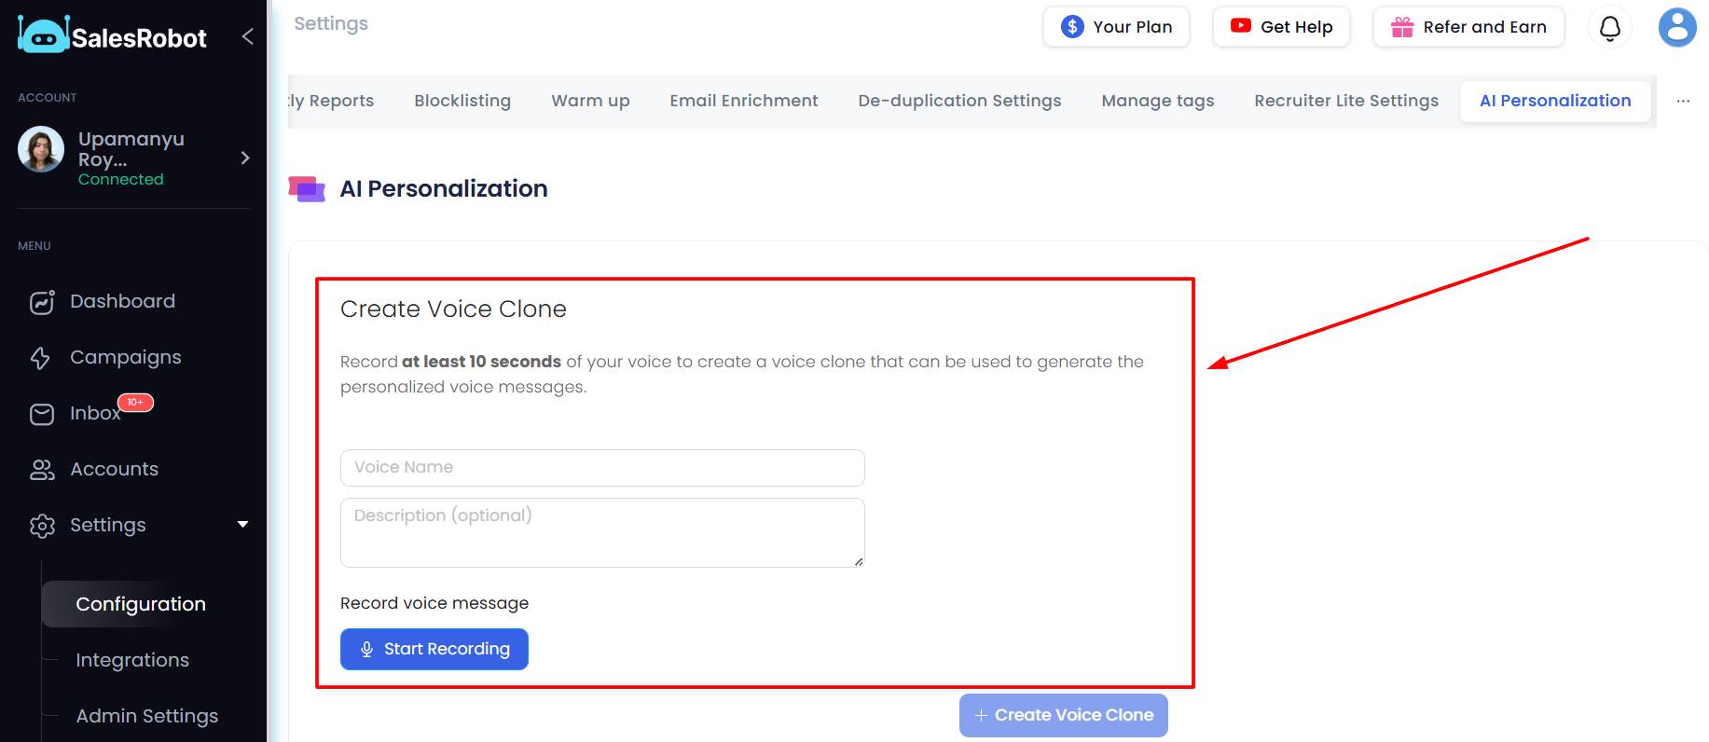
Task: Open the Dashboard from the sidebar
Action: (122, 300)
